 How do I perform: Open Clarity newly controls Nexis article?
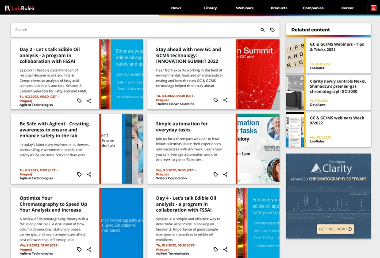(x=338, y=86)
